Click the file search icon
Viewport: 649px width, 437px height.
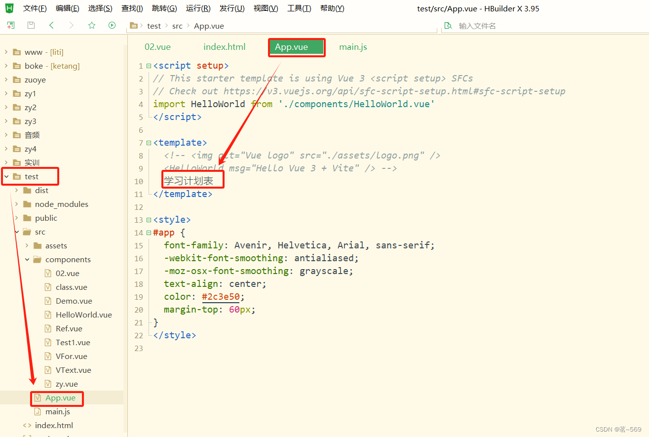pos(448,26)
